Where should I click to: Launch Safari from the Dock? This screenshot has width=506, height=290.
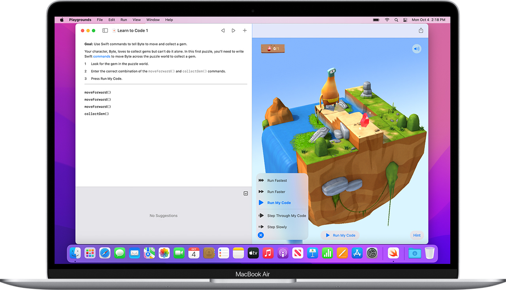point(105,253)
